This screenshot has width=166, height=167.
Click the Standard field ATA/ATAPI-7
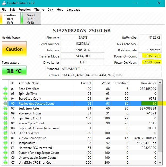point(111,69)
